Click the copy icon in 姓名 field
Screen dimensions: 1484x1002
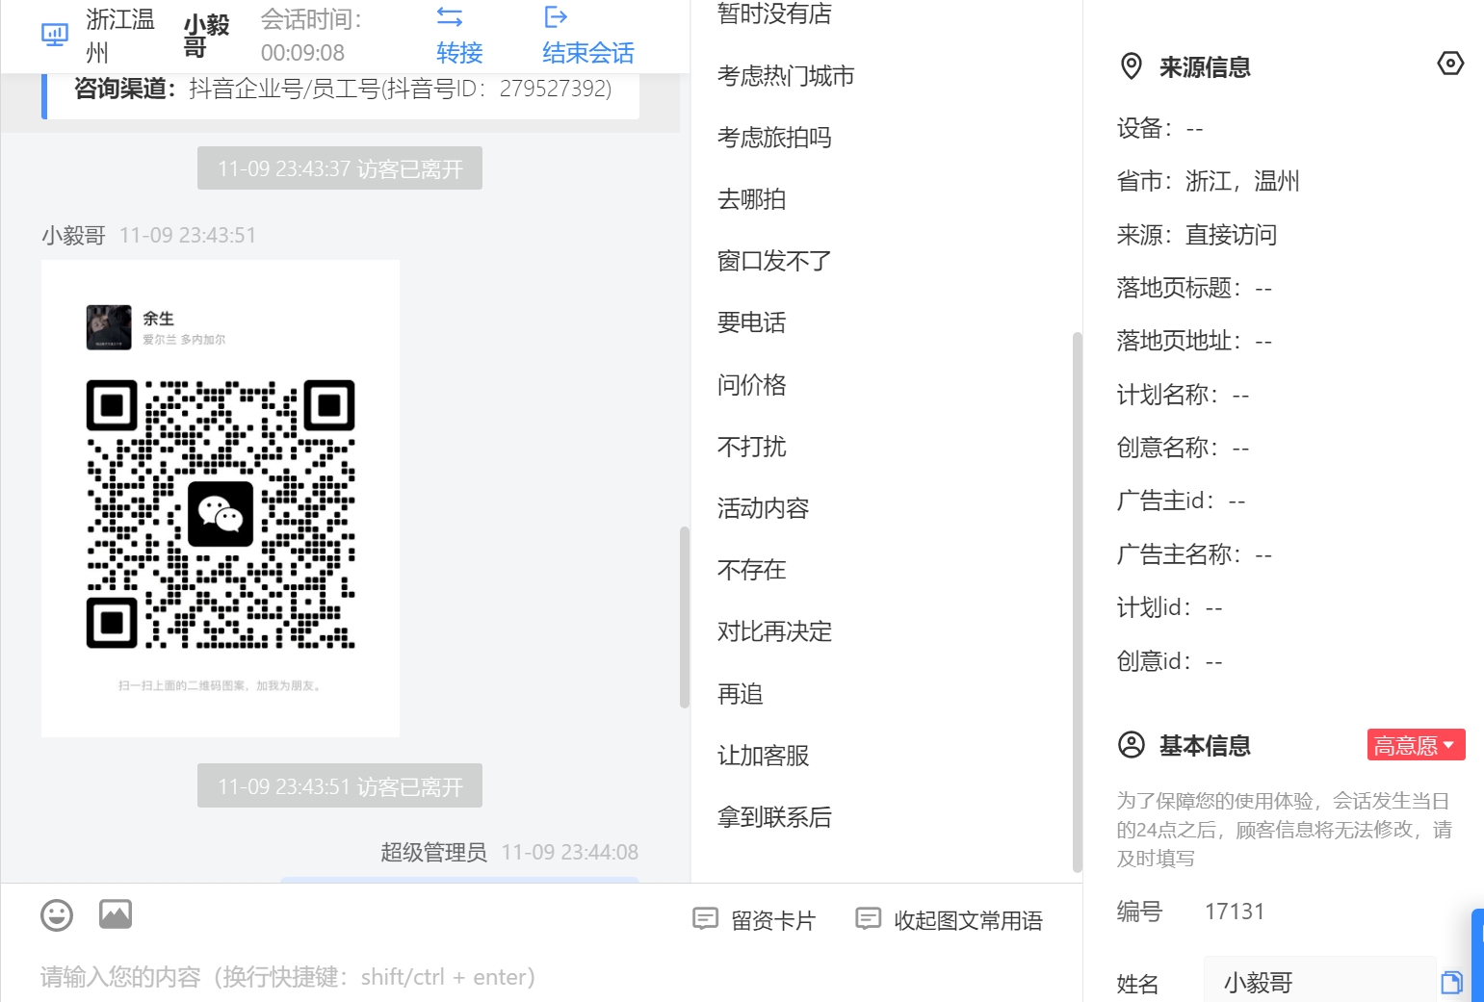(1451, 983)
